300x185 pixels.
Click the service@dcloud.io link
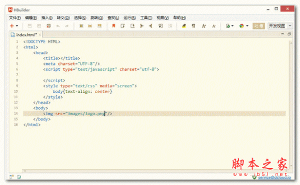pos(274,178)
